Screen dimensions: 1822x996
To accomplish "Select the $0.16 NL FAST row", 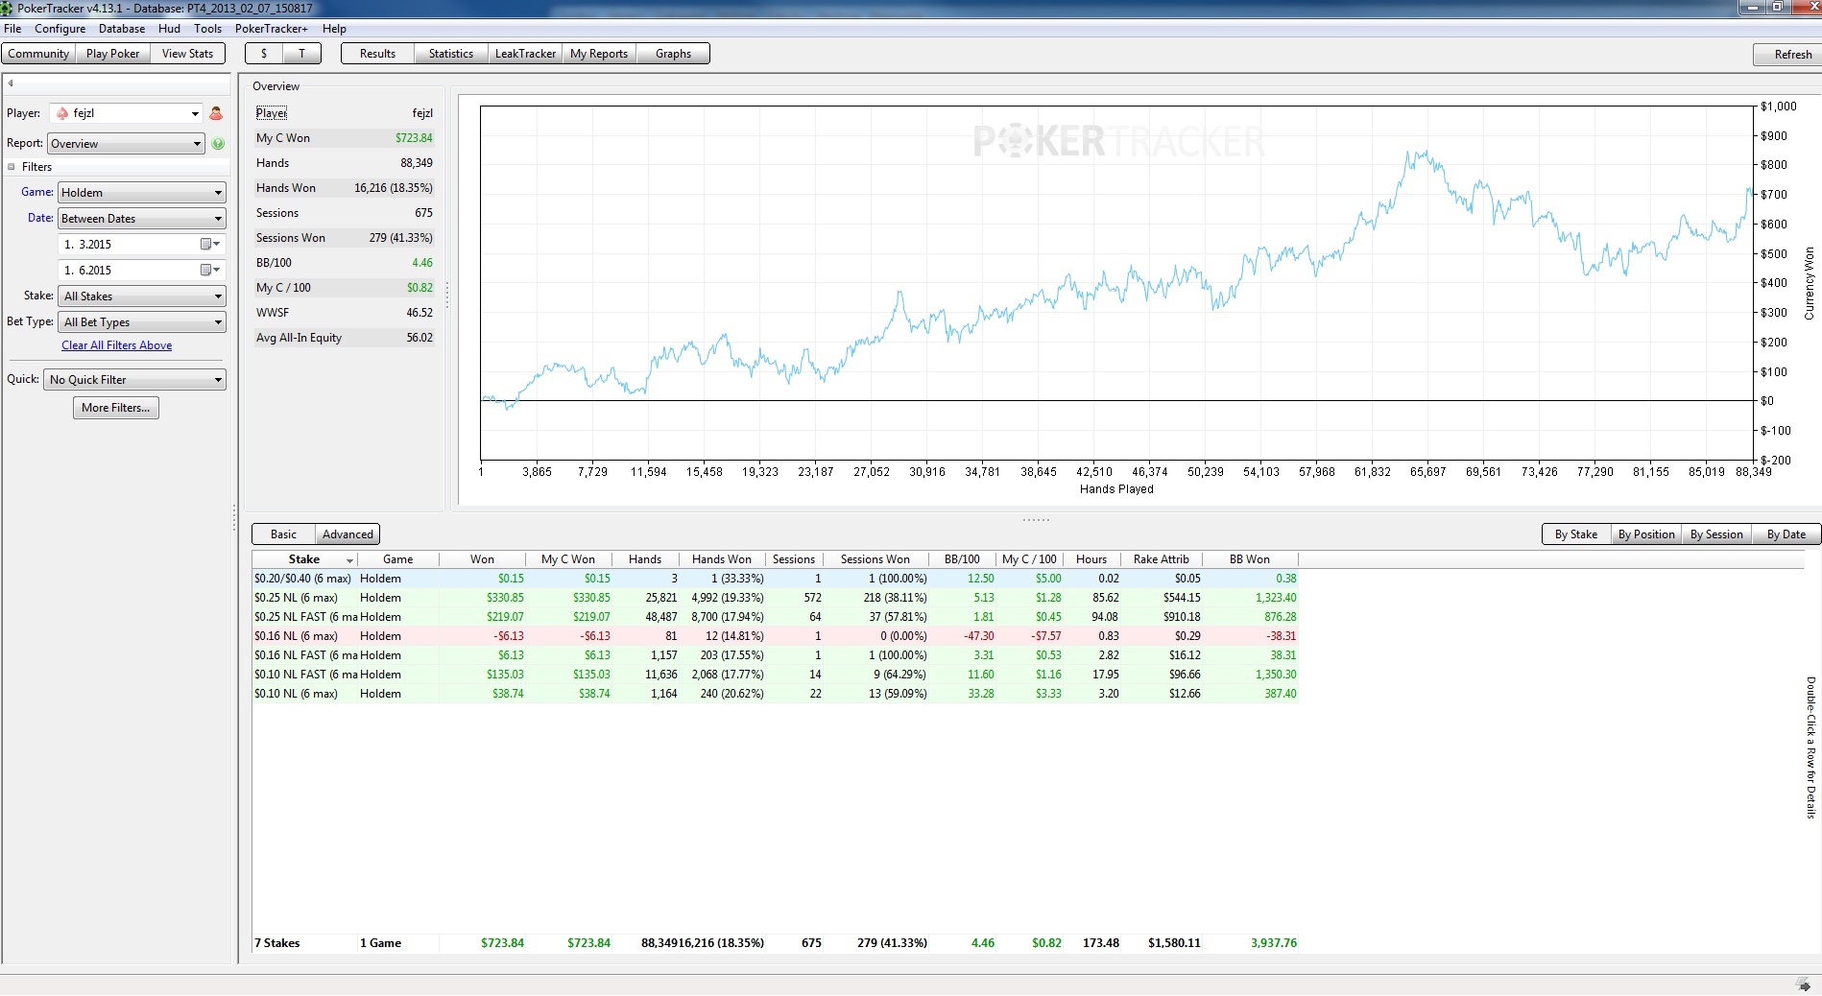I will click(x=776, y=655).
